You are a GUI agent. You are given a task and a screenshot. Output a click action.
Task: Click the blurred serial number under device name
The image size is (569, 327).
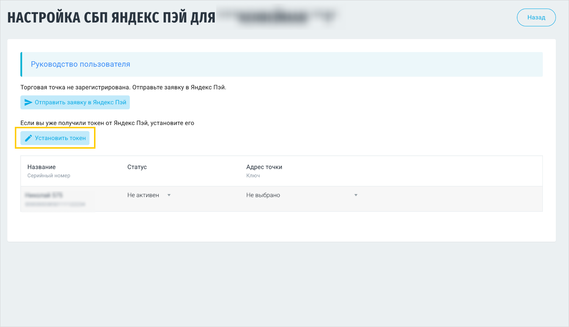click(x=55, y=205)
